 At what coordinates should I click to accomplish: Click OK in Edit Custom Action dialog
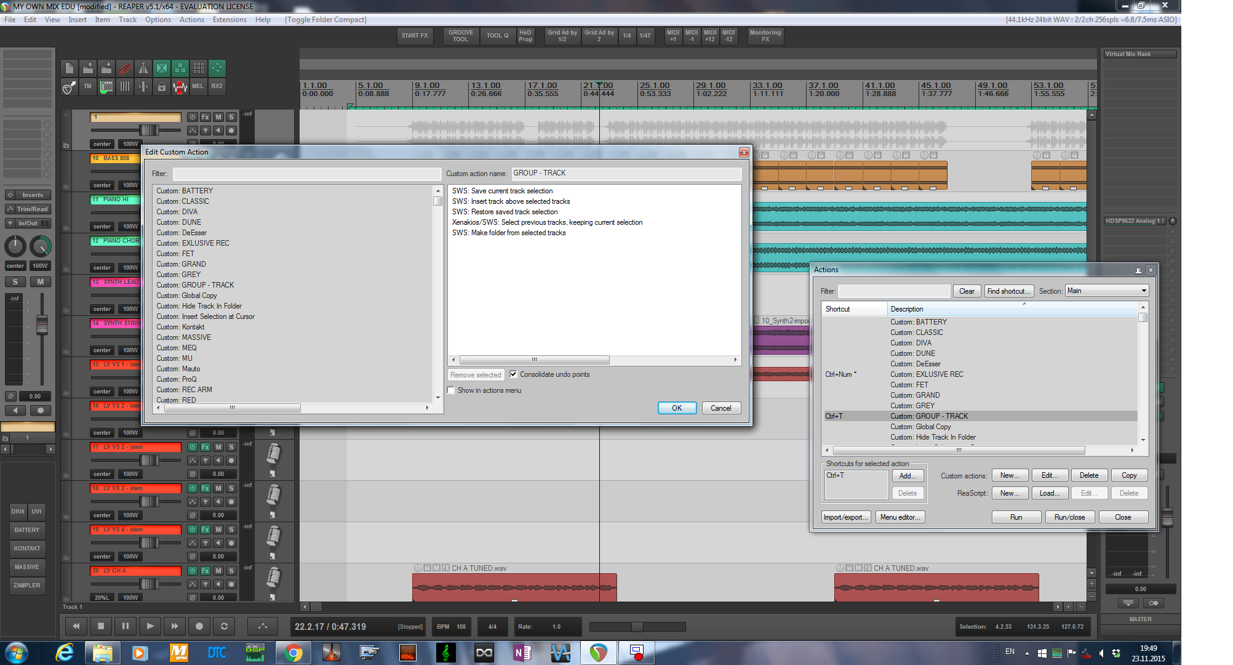677,408
